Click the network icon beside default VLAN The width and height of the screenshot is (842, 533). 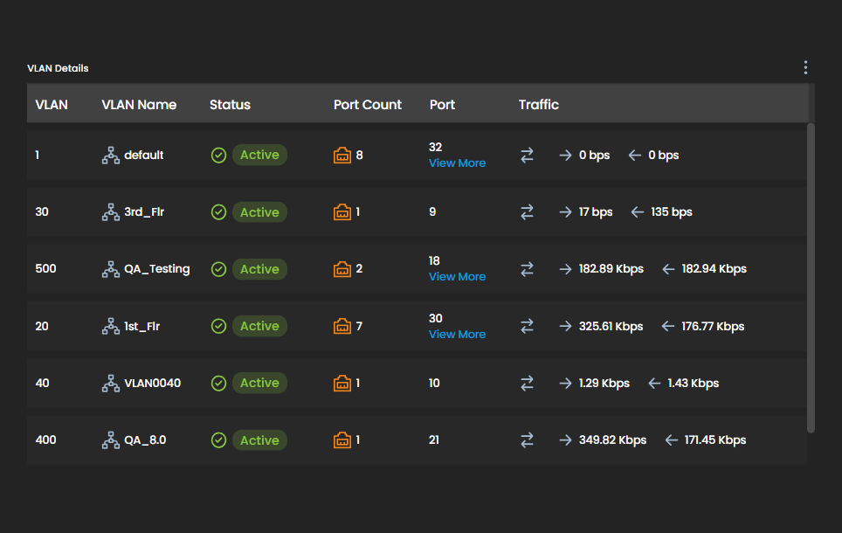(x=111, y=156)
